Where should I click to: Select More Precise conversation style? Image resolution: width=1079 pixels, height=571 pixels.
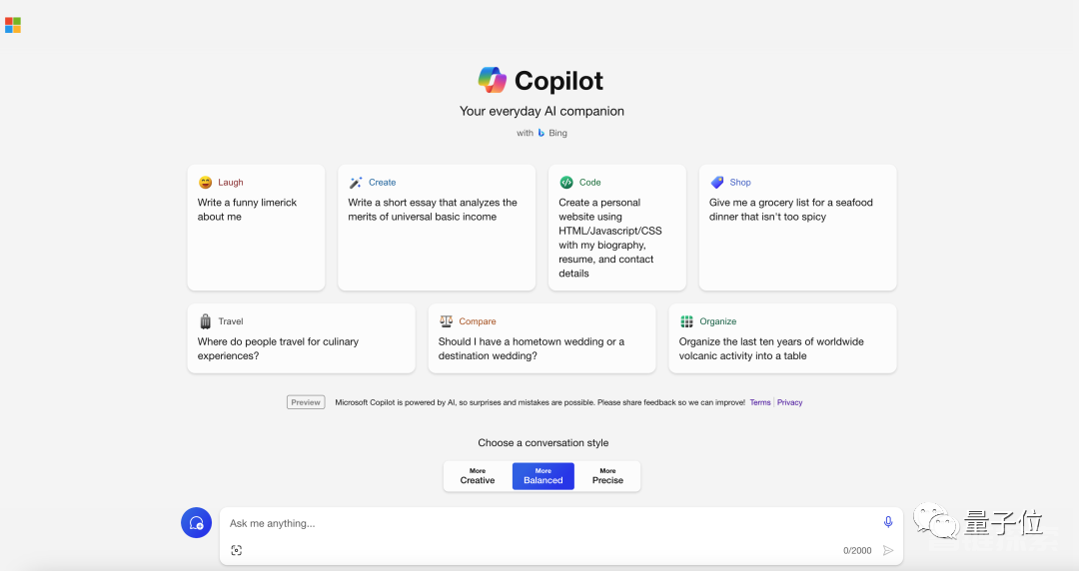pyautogui.click(x=607, y=476)
